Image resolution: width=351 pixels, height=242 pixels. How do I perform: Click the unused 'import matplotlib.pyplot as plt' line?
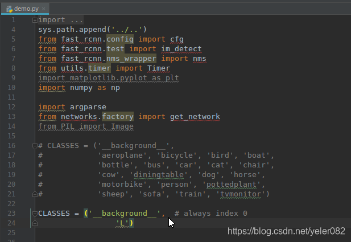click(x=109, y=78)
